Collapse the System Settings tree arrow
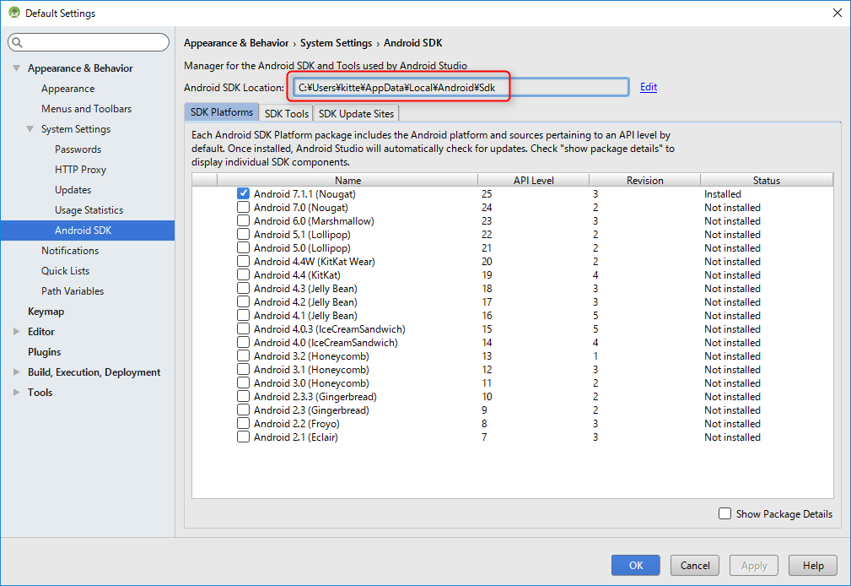 pos(30,129)
